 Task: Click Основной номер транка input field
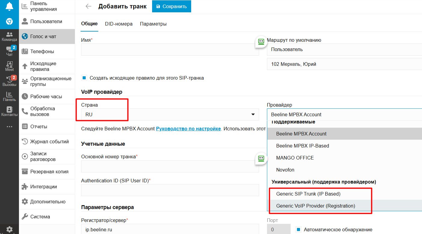[170, 166]
